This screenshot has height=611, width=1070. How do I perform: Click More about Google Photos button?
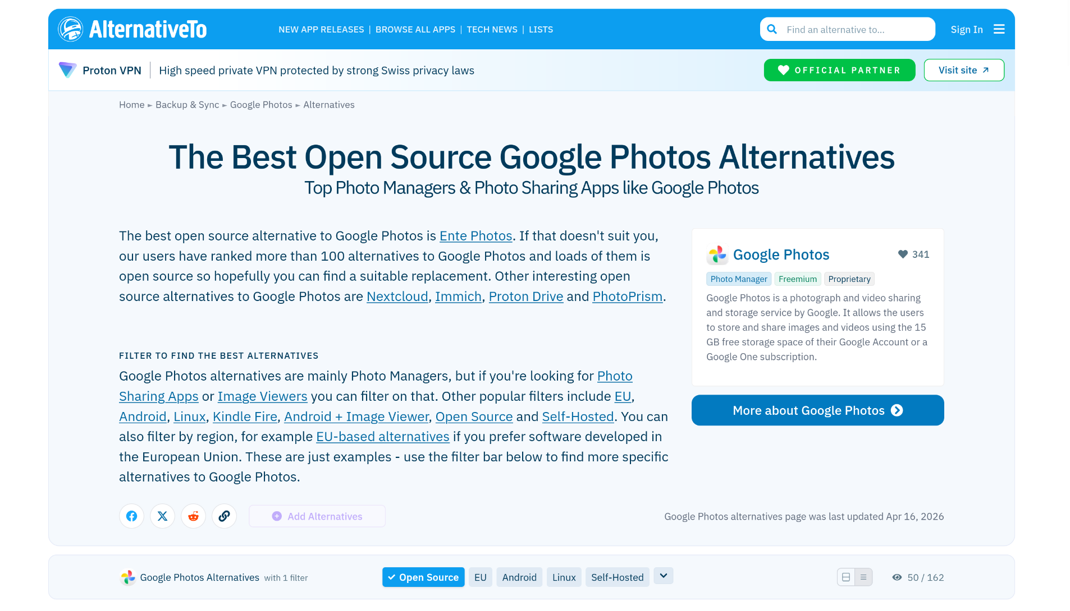click(x=818, y=410)
